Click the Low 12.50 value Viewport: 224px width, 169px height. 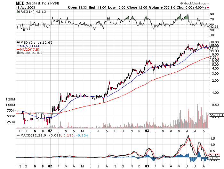pos(116,7)
